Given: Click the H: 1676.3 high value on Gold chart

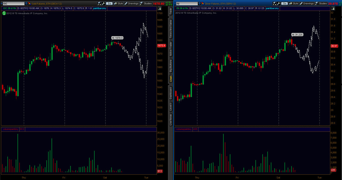Looking at the screenshot, I should click(x=56, y=8).
